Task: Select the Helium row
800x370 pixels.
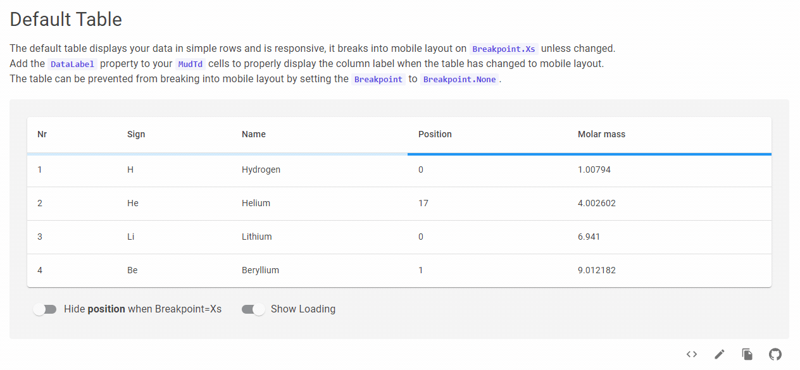Action: coord(399,204)
